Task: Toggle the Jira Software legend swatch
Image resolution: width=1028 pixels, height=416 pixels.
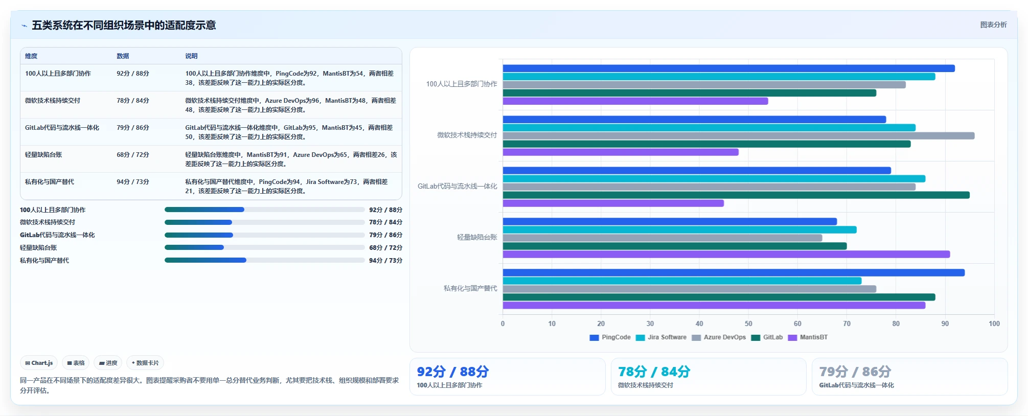Action: click(640, 337)
